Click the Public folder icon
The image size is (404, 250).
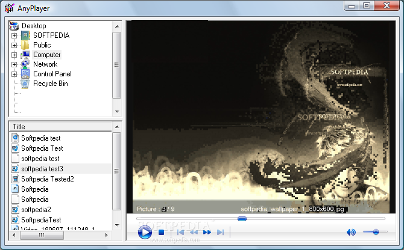(x=25, y=45)
